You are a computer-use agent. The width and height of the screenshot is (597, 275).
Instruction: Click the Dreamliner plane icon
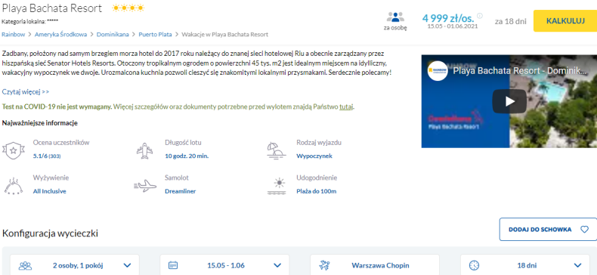pyautogui.click(x=145, y=186)
